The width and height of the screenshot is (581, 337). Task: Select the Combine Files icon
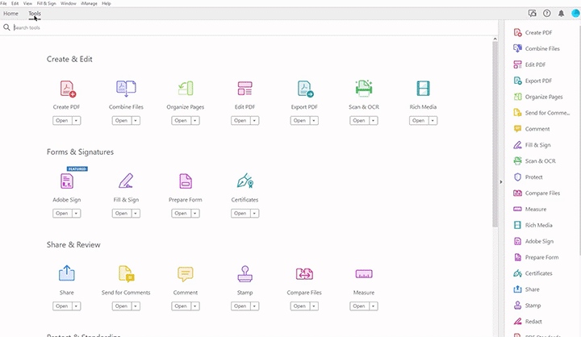pyautogui.click(x=126, y=89)
